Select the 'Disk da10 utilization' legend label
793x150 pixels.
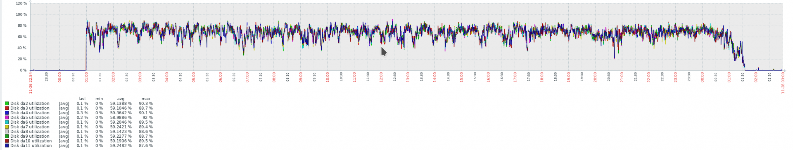pyautogui.click(x=31, y=141)
